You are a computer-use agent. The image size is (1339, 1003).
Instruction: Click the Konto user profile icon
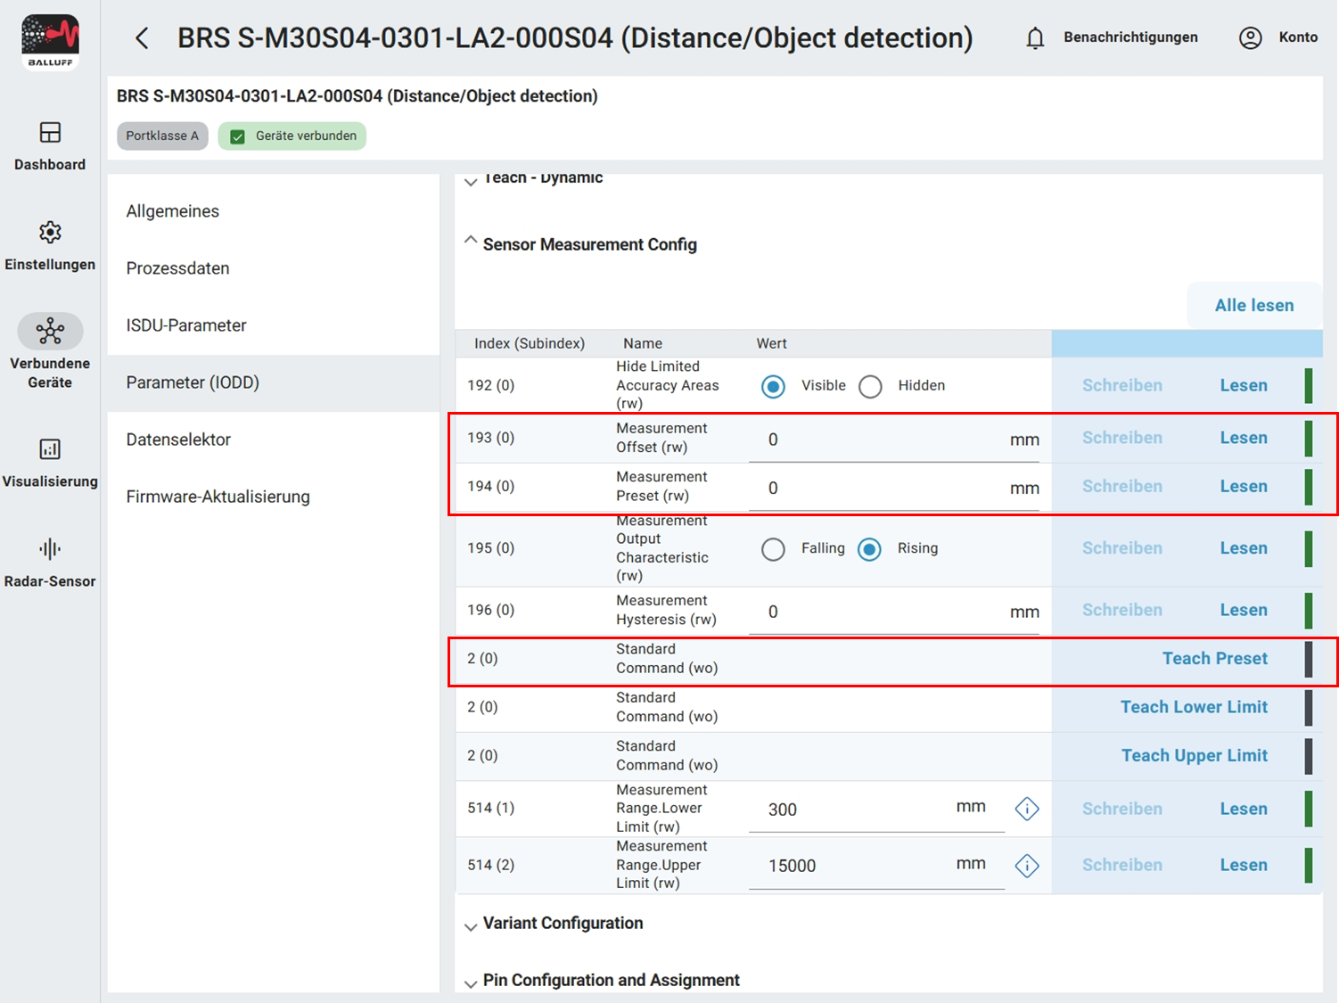1251,38
